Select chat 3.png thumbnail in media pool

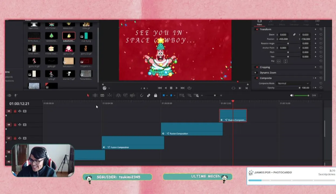coord(86,36)
